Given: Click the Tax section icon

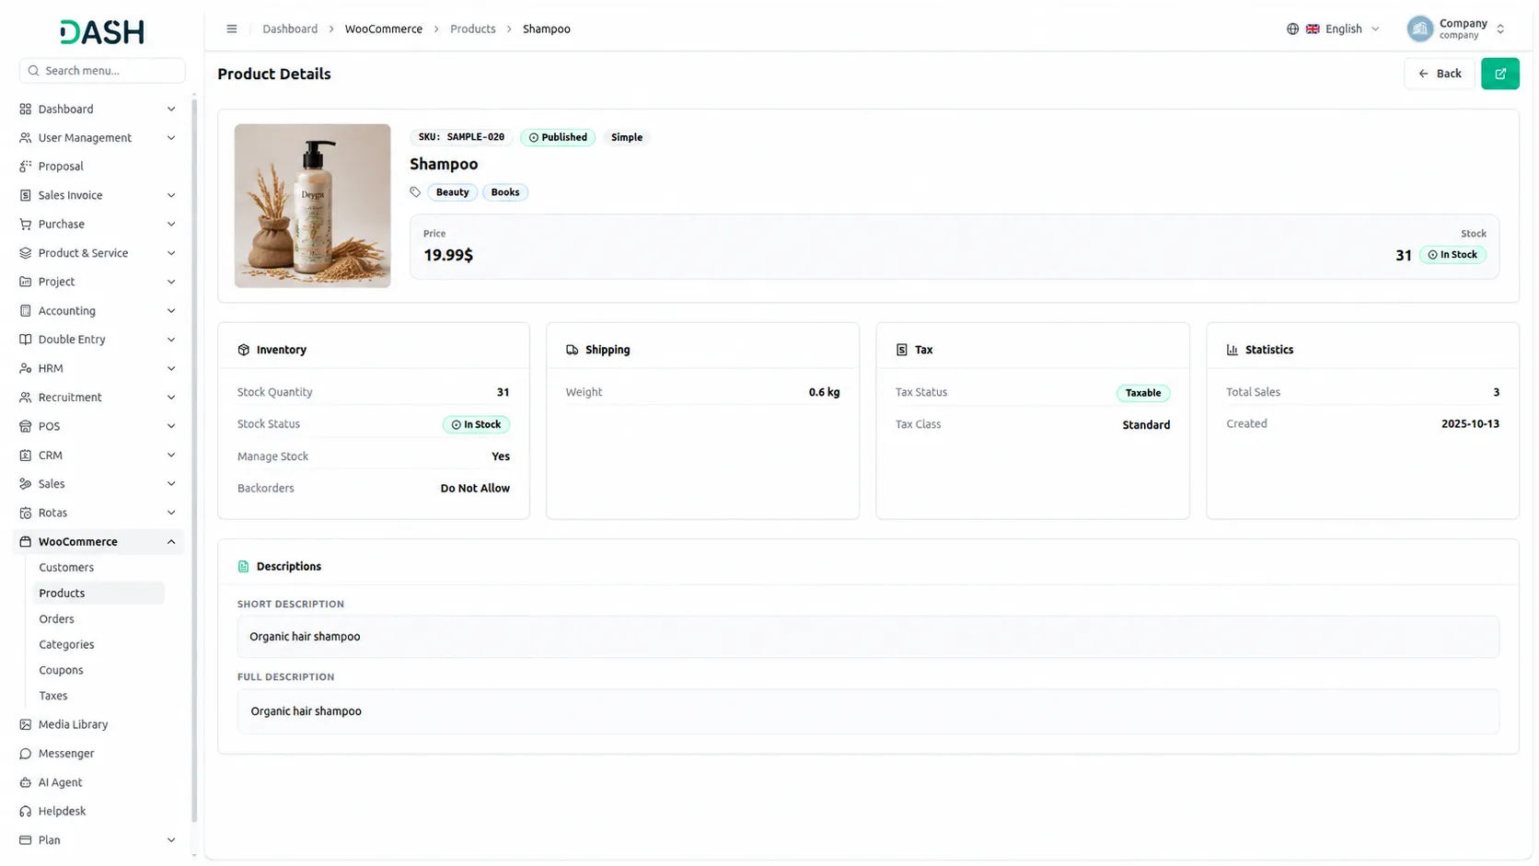Looking at the screenshot, I should [901, 350].
